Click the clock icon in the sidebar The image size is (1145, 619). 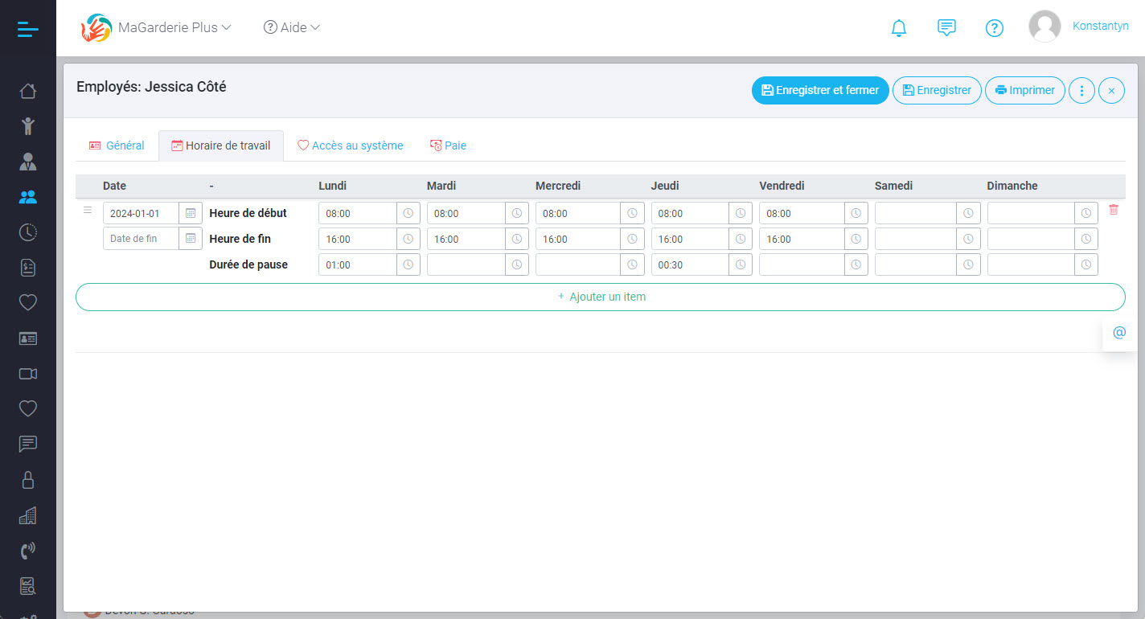click(x=27, y=232)
